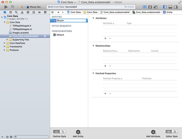Collapse the Core Data project root
Screen dimensions: 182x139
tap(2, 17)
